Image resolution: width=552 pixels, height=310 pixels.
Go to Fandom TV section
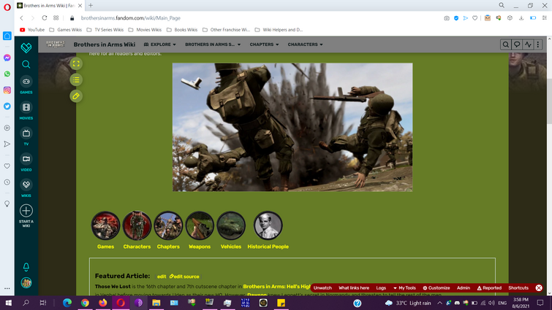pyautogui.click(x=26, y=136)
